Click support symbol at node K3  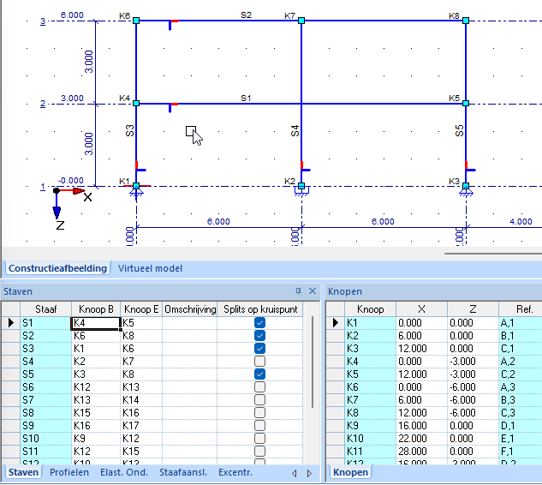[x=466, y=192]
